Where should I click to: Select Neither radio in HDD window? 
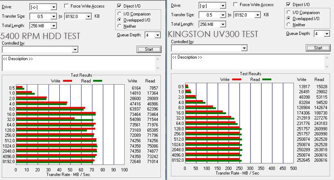pos(119,26)
